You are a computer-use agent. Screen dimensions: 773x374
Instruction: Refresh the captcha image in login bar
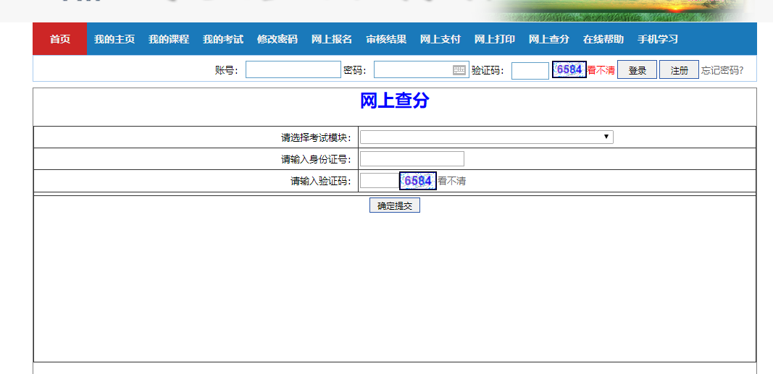569,69
